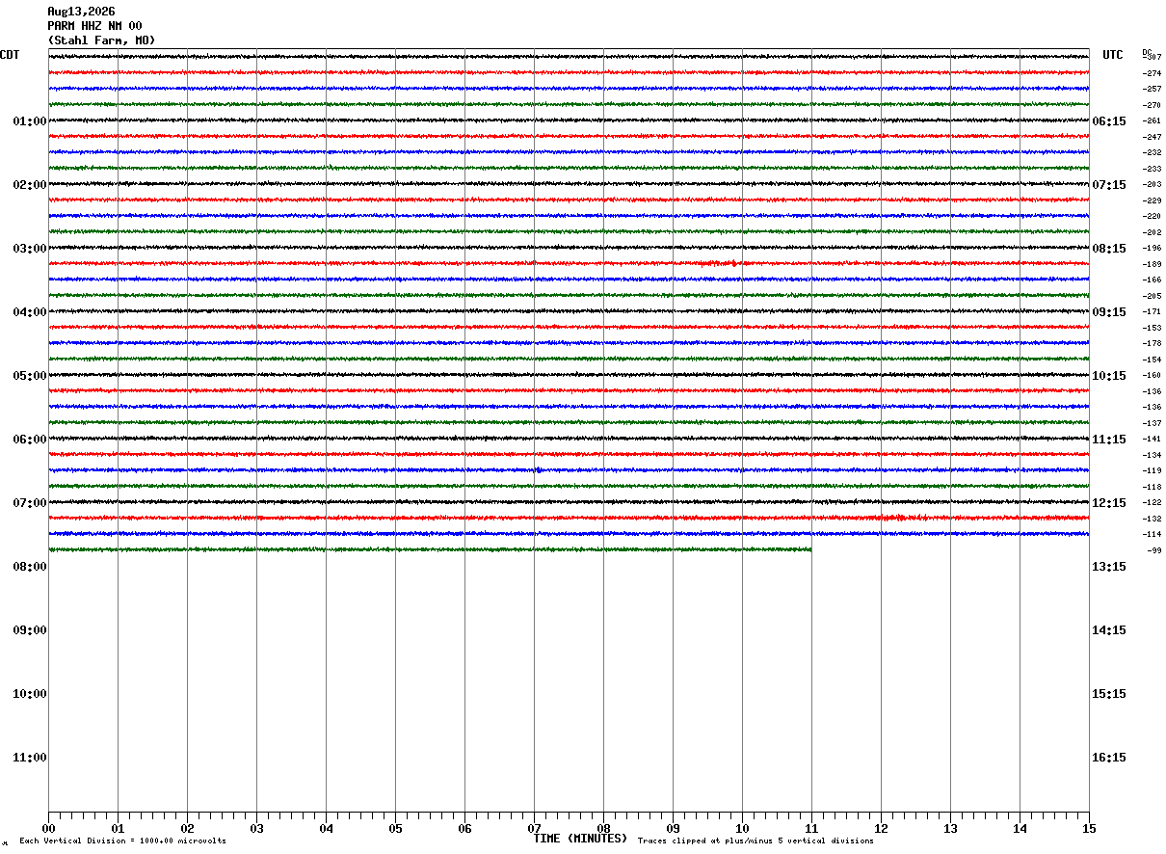Screen dimensions: 1166x854
Task: Click minute 15 on the time axis
Action: pyautogui.click(x=1089, y=829)
